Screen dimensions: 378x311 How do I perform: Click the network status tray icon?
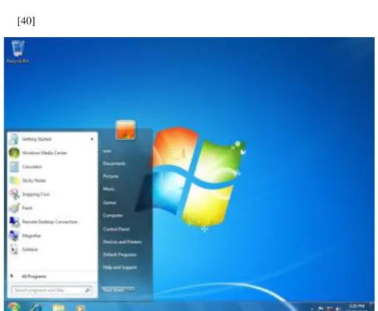click(330, 308)
